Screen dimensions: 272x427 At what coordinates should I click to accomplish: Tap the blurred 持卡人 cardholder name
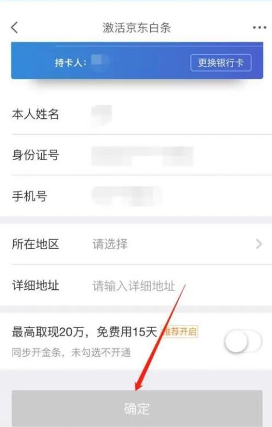[99, 61]
